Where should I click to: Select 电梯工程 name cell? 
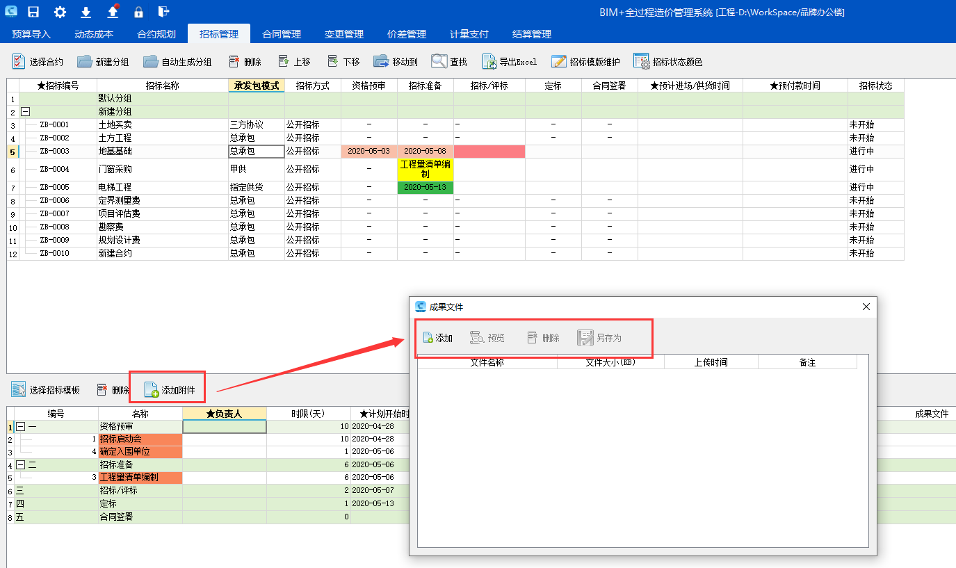pos(163,188)
